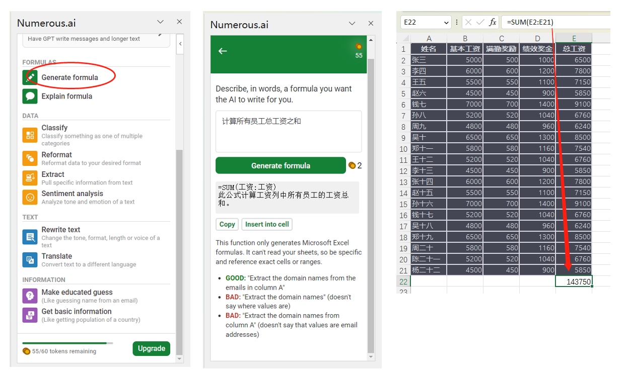Click the Classify orange grid icon
Viewport: 626px width, 379px height.
[x=30, y=135]
